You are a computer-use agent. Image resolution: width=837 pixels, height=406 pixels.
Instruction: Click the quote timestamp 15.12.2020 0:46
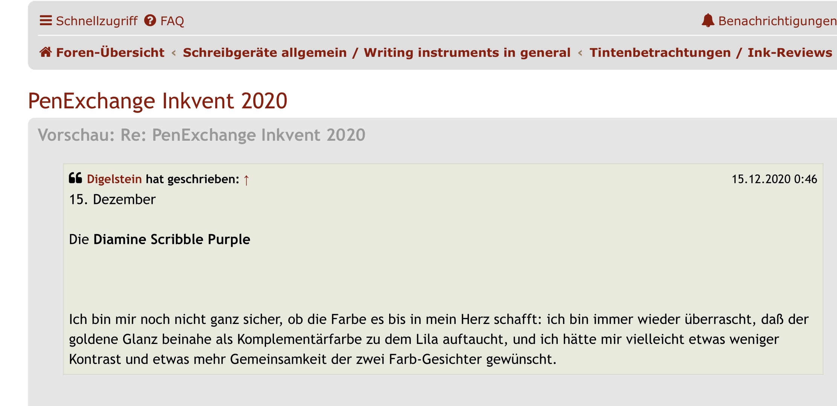pos(775,179)
